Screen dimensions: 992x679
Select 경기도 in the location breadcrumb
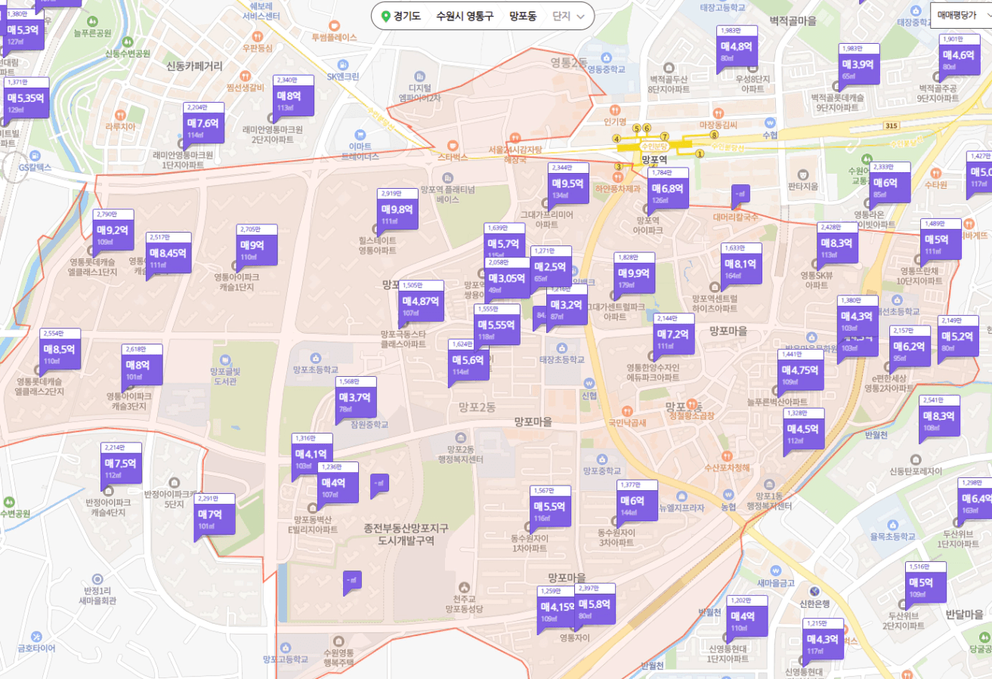(407, 16)
